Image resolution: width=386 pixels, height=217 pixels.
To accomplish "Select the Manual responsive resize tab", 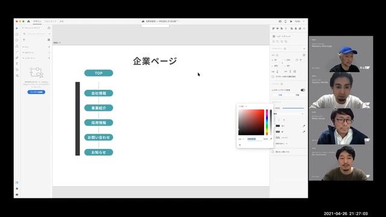I will click(x=297, y=95).
